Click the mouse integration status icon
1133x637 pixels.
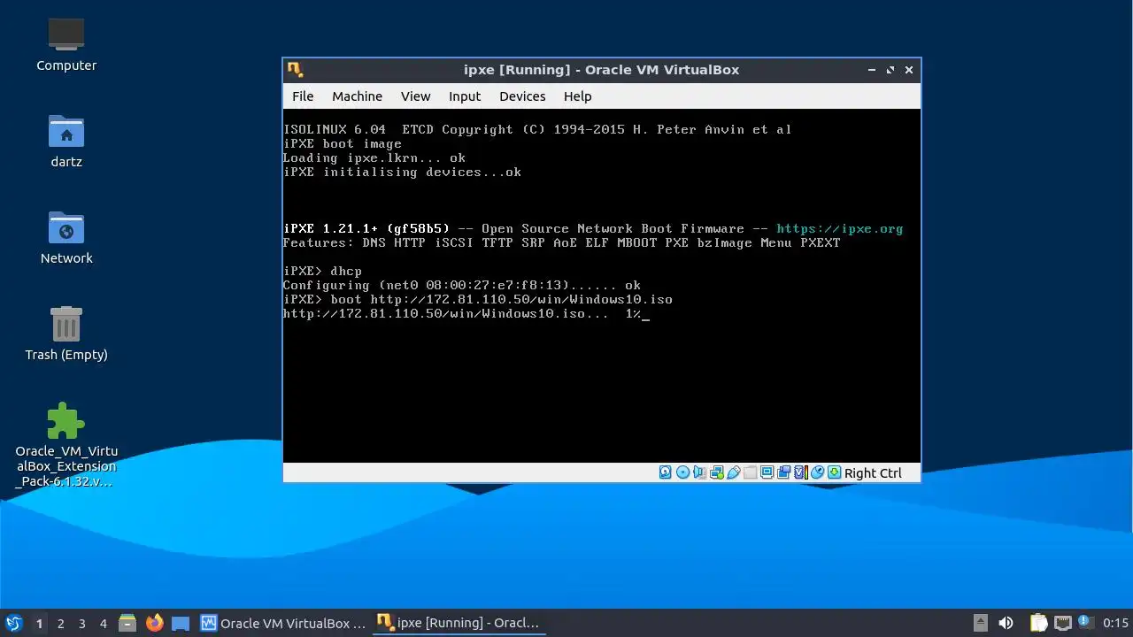(818, 472)
